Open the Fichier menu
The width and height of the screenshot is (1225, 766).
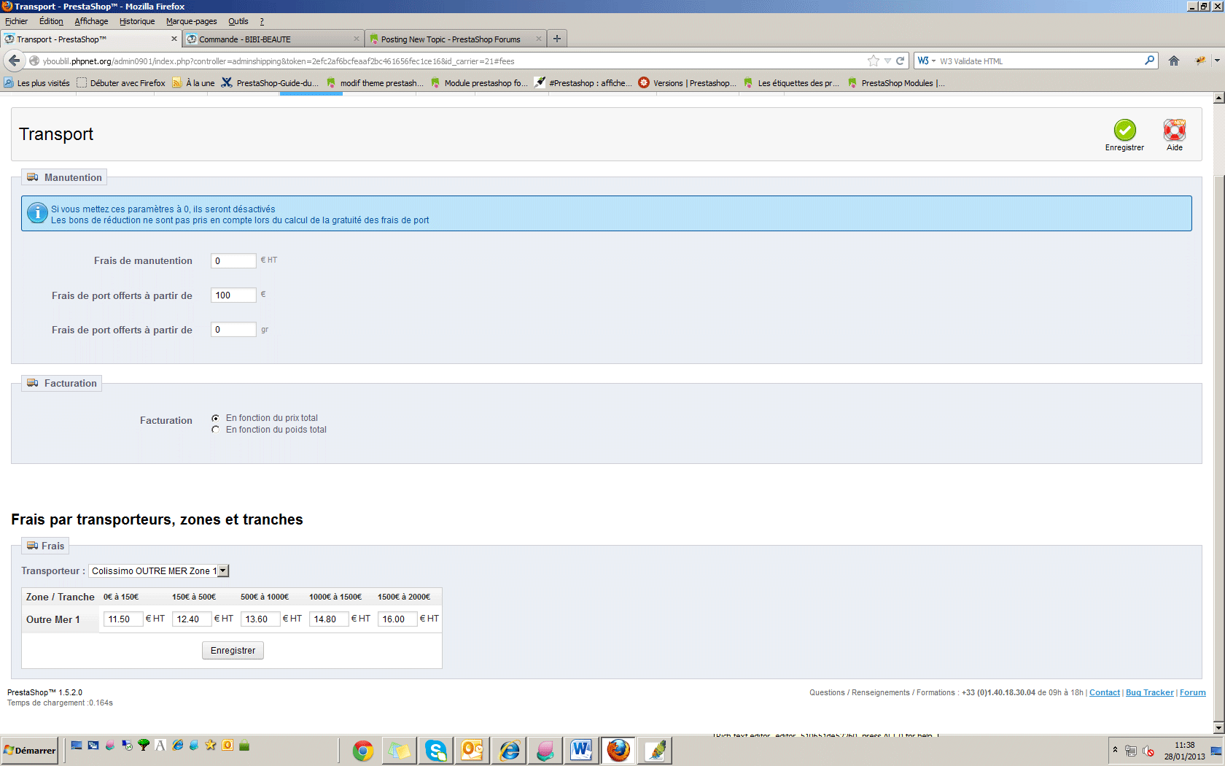pyautogui.click(x=16, y=21)
